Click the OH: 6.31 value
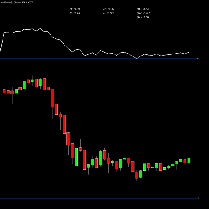Image resolution: width=209 pixels, height=209 pixels. (x=143, y=13)
